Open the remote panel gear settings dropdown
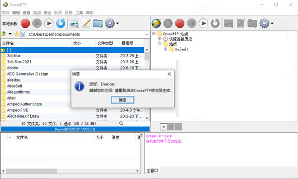 266,23
